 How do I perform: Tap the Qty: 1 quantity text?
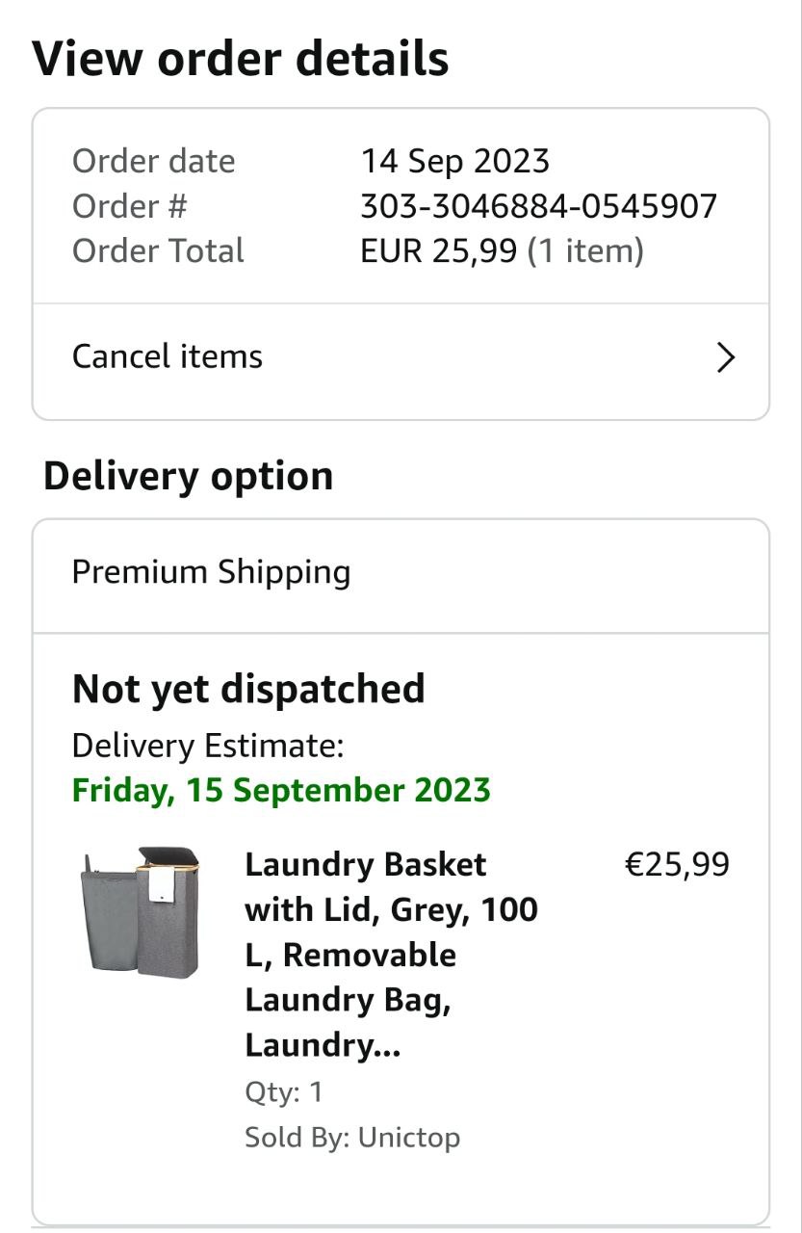[x=284, y=1092]
